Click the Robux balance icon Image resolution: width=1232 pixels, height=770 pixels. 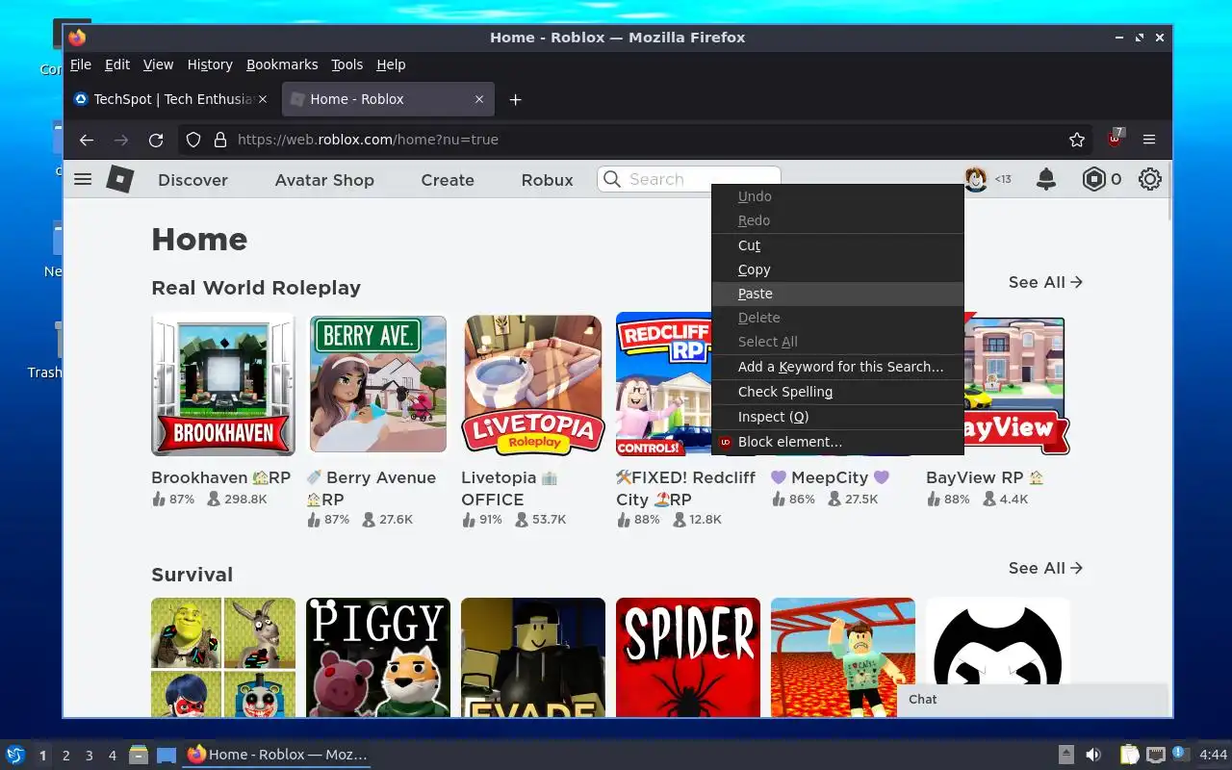1093,179
